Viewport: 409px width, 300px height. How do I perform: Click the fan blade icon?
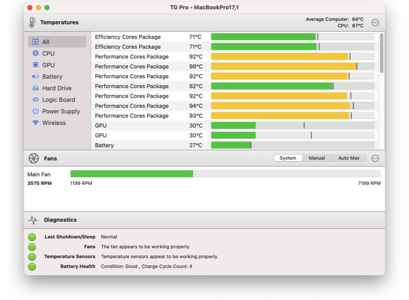33,159
